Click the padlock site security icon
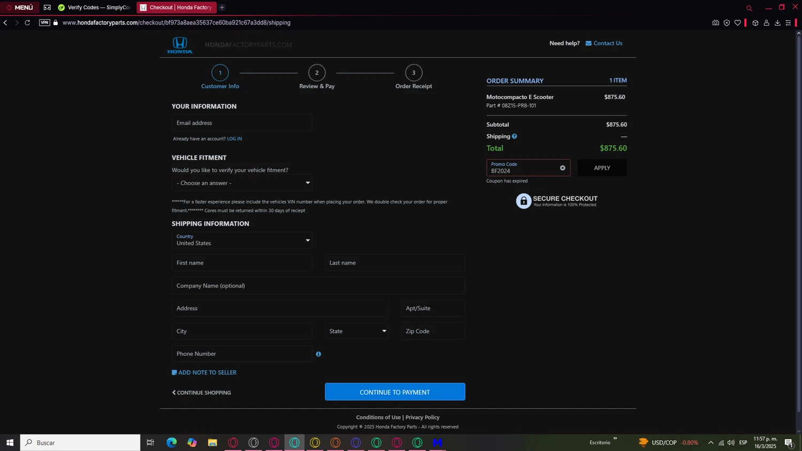 pos(56,22)
